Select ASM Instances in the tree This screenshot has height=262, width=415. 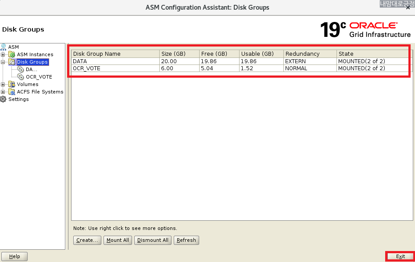tap(35, 54)
